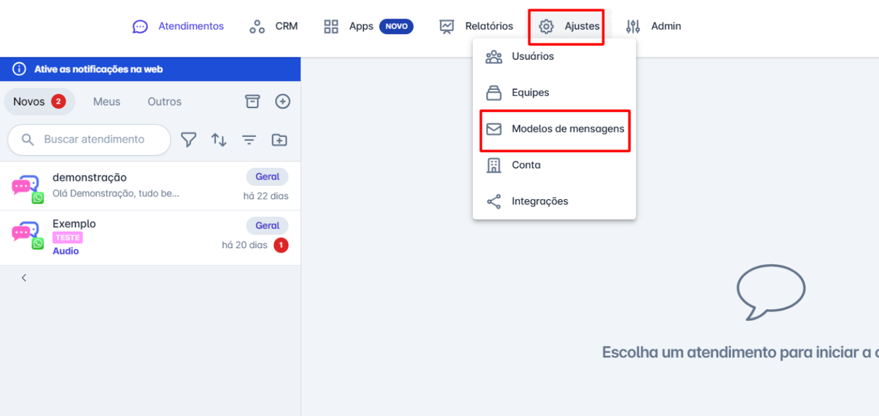Click the Apps navigation item
This screenshot has height=416, width=879.
[x=361, y=26]
